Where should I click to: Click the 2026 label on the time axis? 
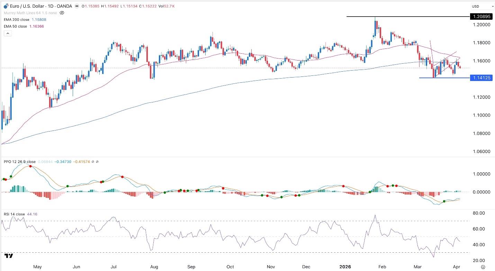pyautogui.click(x=345, y=267)
